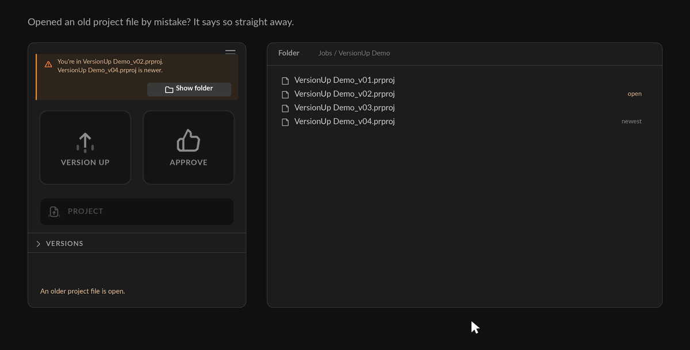Viewport: 690px width, 350px height.
Task: Click the folder icon in the Show folder button
Action: click(x=169, y=90)
